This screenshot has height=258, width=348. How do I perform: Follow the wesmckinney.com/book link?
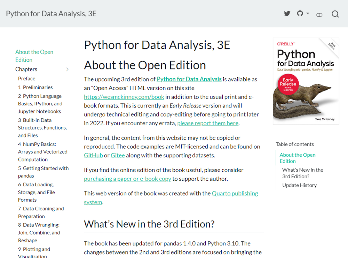(124, 97)
